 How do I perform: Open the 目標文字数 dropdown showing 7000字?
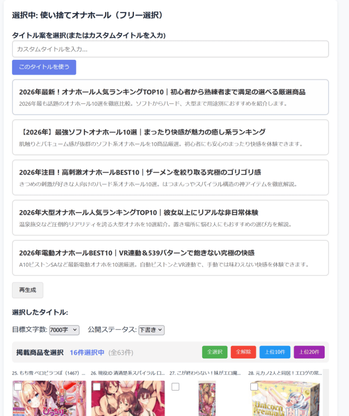(x=64, y=330)
